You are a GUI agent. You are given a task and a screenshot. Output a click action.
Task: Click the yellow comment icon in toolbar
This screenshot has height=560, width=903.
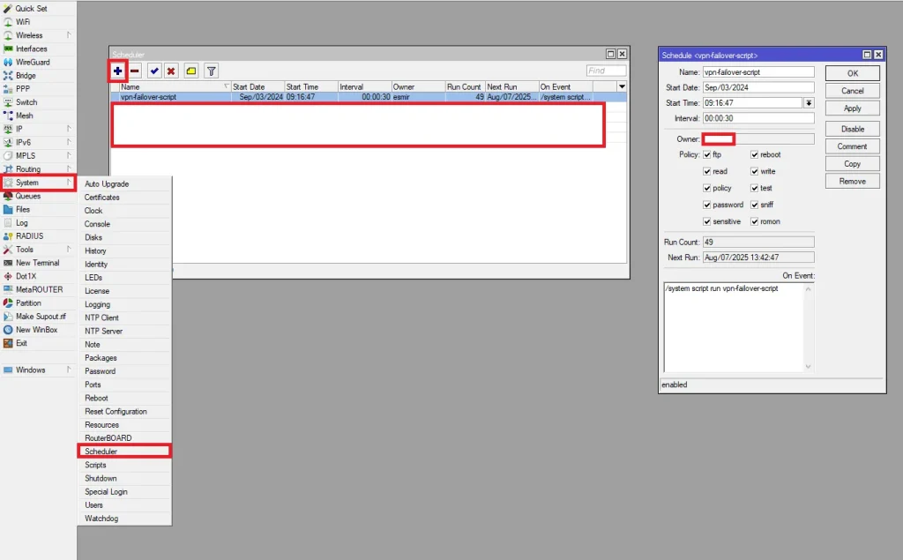[191, 71]
